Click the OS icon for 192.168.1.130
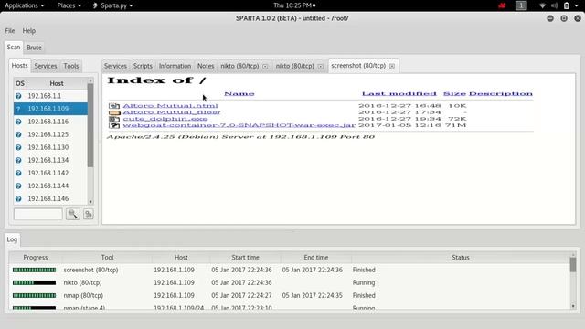Screen dimensions: 585x329 (18, 147)
